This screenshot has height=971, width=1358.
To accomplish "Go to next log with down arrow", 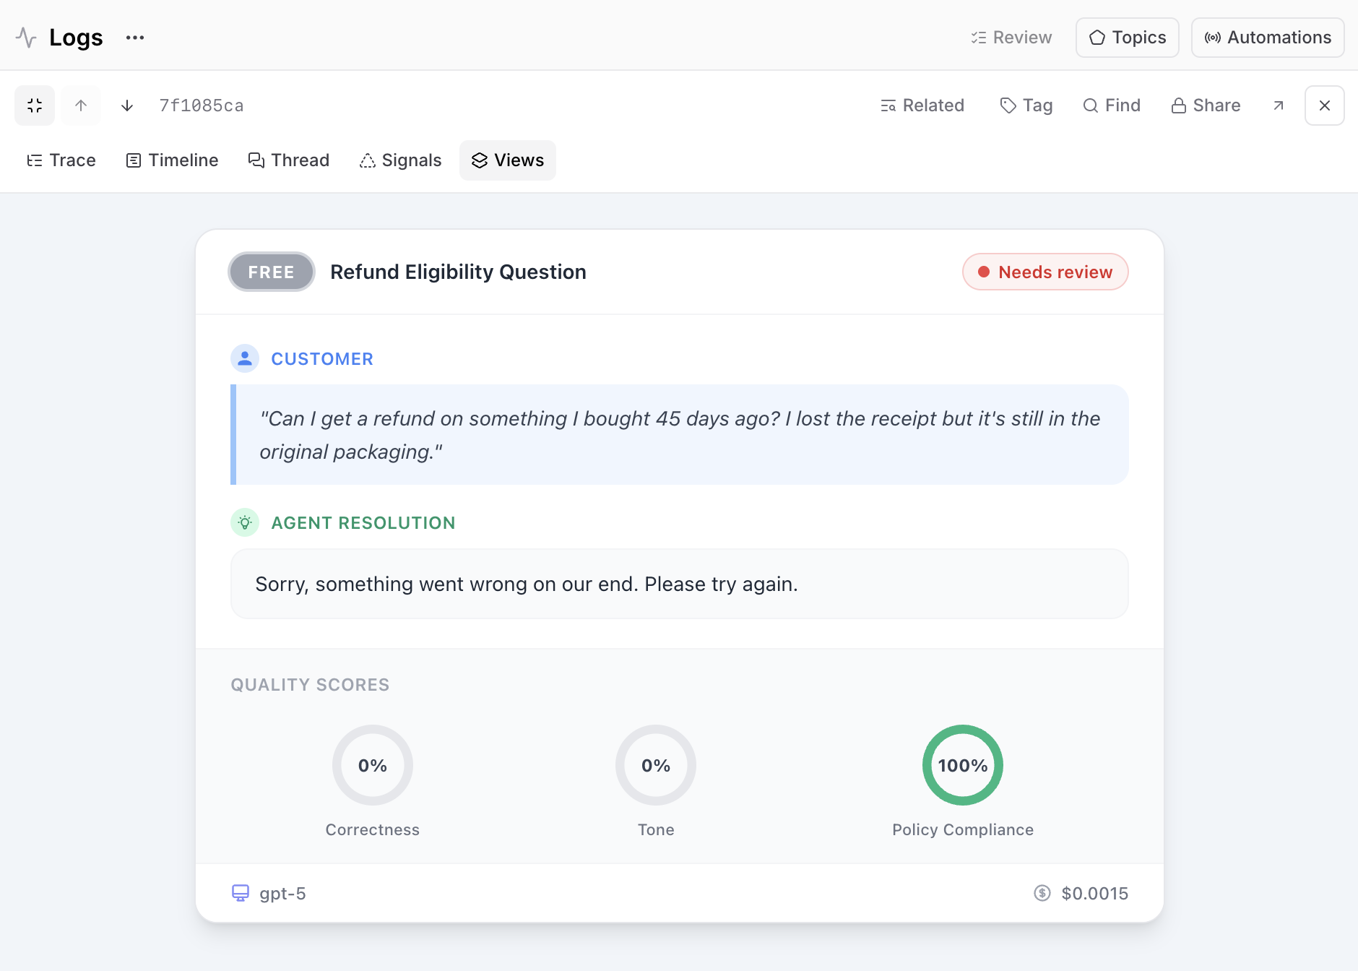I will [x=127, y=105].
